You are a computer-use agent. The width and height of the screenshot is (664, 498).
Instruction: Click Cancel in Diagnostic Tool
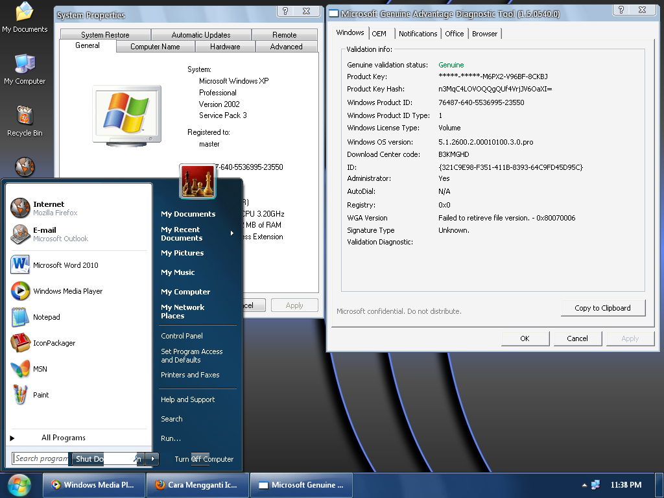click(578, 338)
